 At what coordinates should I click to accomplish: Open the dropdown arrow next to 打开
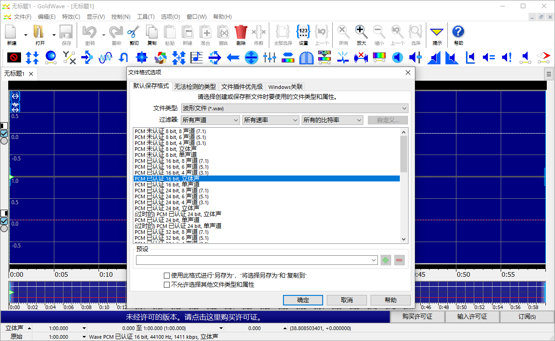point(54,35)
